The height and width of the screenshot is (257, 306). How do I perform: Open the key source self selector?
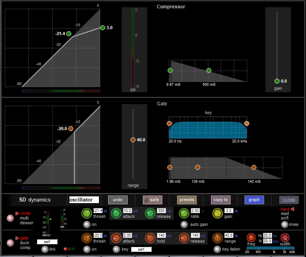tap(141, 249)
